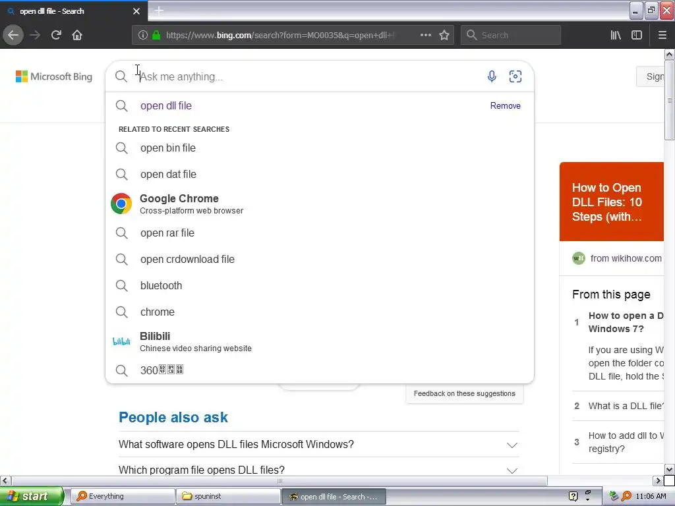Toggle the Firefox sidebar view
This screenshot has width=675, height=506.
point(637,36)
